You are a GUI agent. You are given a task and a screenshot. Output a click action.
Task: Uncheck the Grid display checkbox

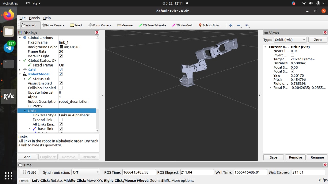[x=61, y=70]
